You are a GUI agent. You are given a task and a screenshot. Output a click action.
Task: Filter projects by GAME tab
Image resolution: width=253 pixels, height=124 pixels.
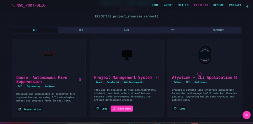[127, 30]
